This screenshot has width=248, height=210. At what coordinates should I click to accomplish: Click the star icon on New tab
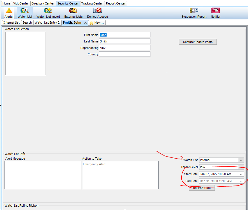[91, 23]
